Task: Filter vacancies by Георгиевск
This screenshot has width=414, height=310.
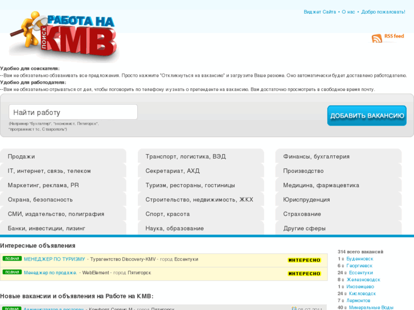Action: point(359,266)
